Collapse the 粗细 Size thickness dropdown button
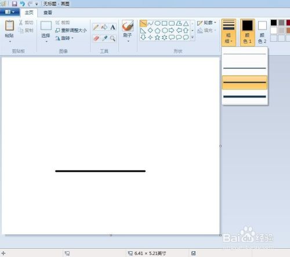 point(229,32)
